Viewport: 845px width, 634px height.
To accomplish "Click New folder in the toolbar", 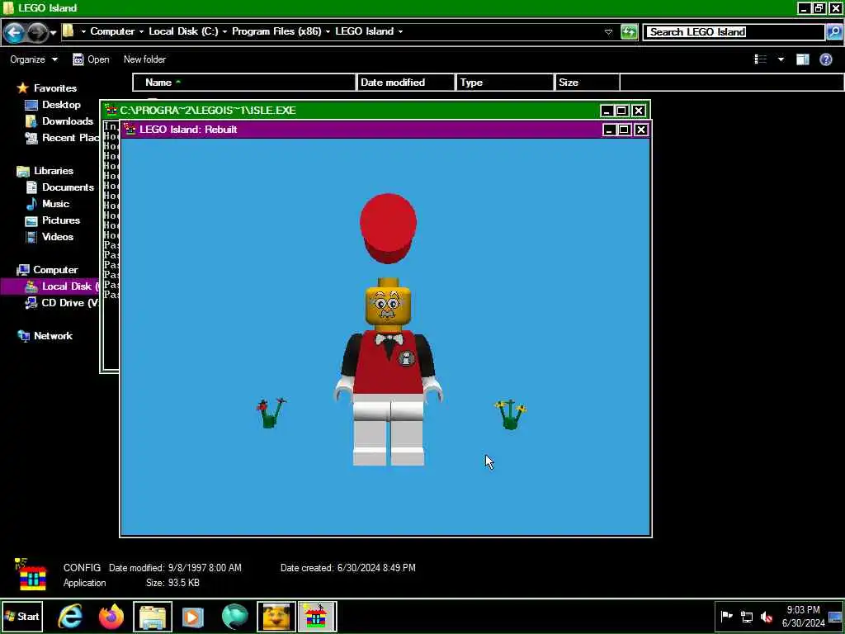I will (144, 59).
